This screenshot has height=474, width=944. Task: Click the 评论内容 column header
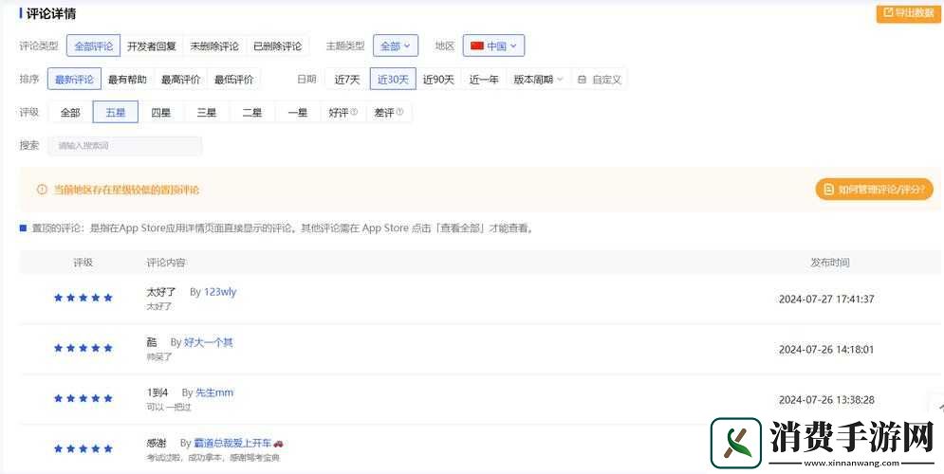tap(166, 263)
